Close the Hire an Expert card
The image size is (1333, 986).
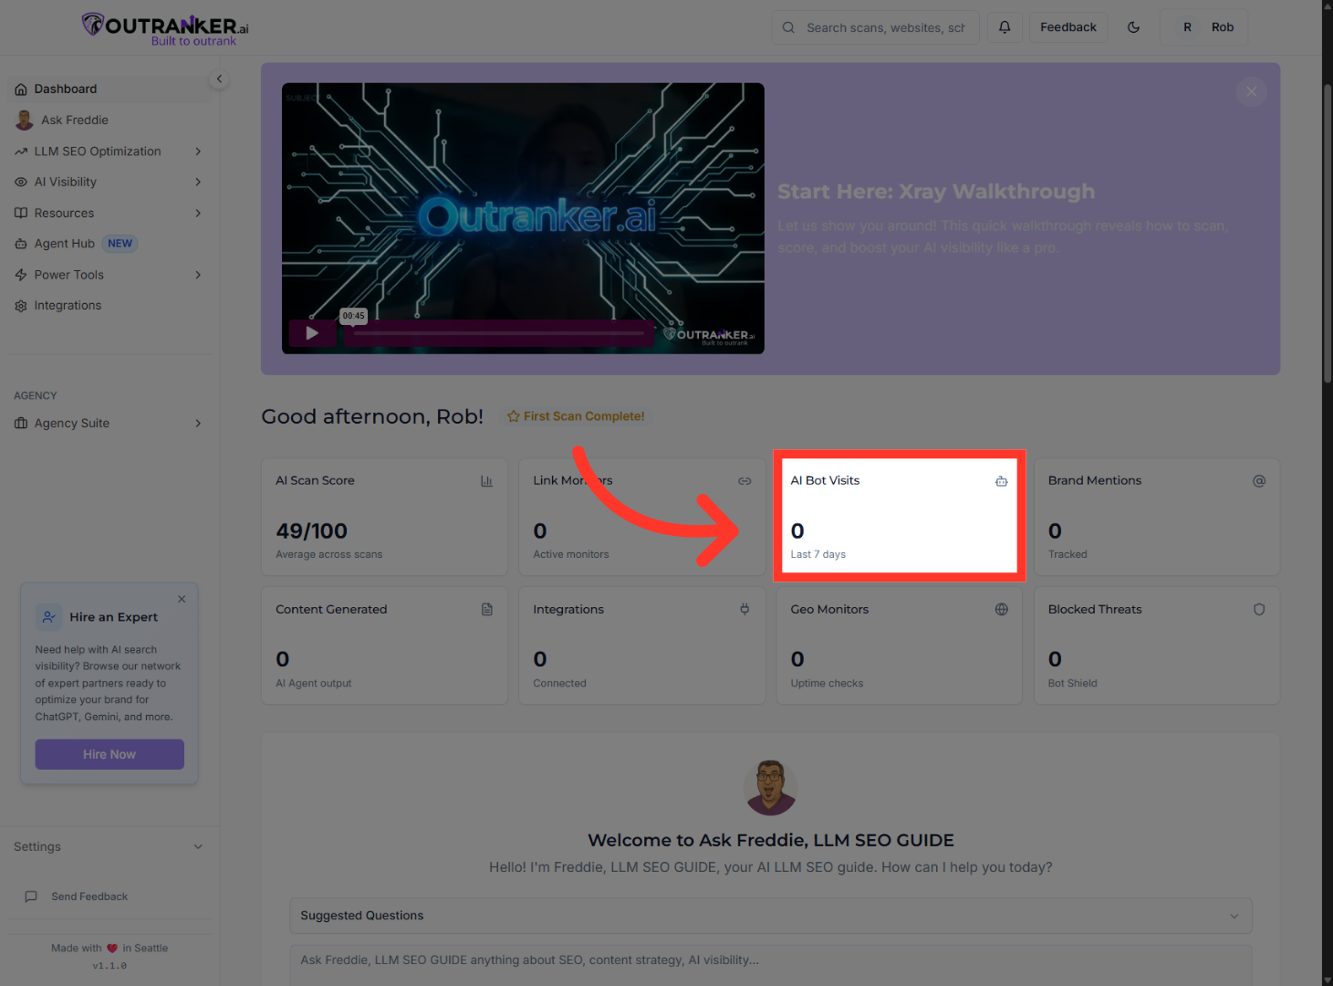(182, 599)
